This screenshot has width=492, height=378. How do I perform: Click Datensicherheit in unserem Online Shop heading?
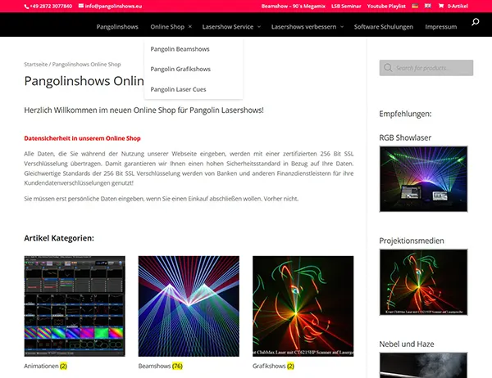pyautogui.click(x=82, y=138)
